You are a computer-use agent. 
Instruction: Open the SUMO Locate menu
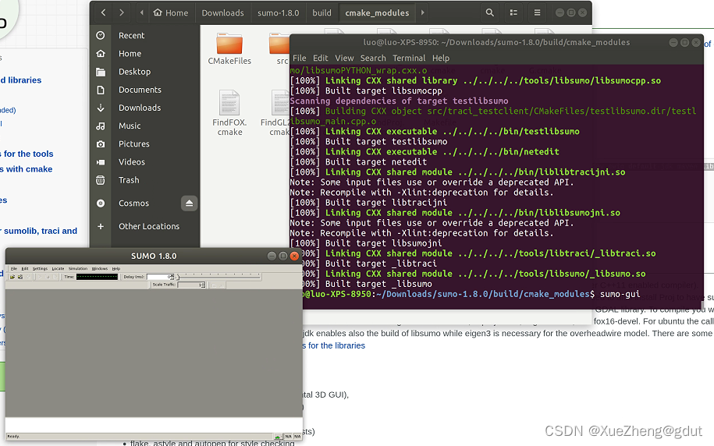point(58,268)
